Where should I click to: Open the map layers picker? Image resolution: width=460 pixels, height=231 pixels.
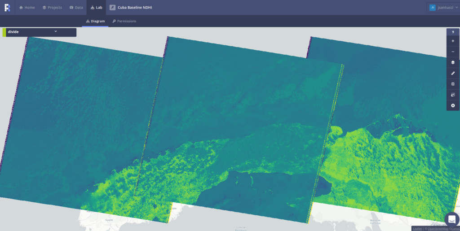(453, 62)
